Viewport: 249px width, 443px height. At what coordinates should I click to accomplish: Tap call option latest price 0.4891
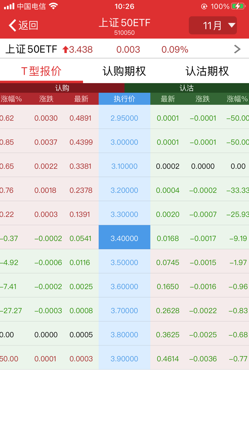pos(81,118)
